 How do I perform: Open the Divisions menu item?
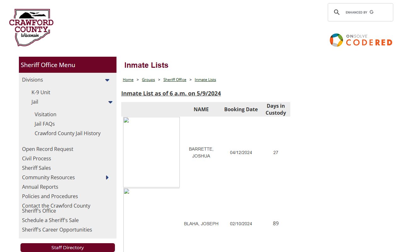(32, 80)
